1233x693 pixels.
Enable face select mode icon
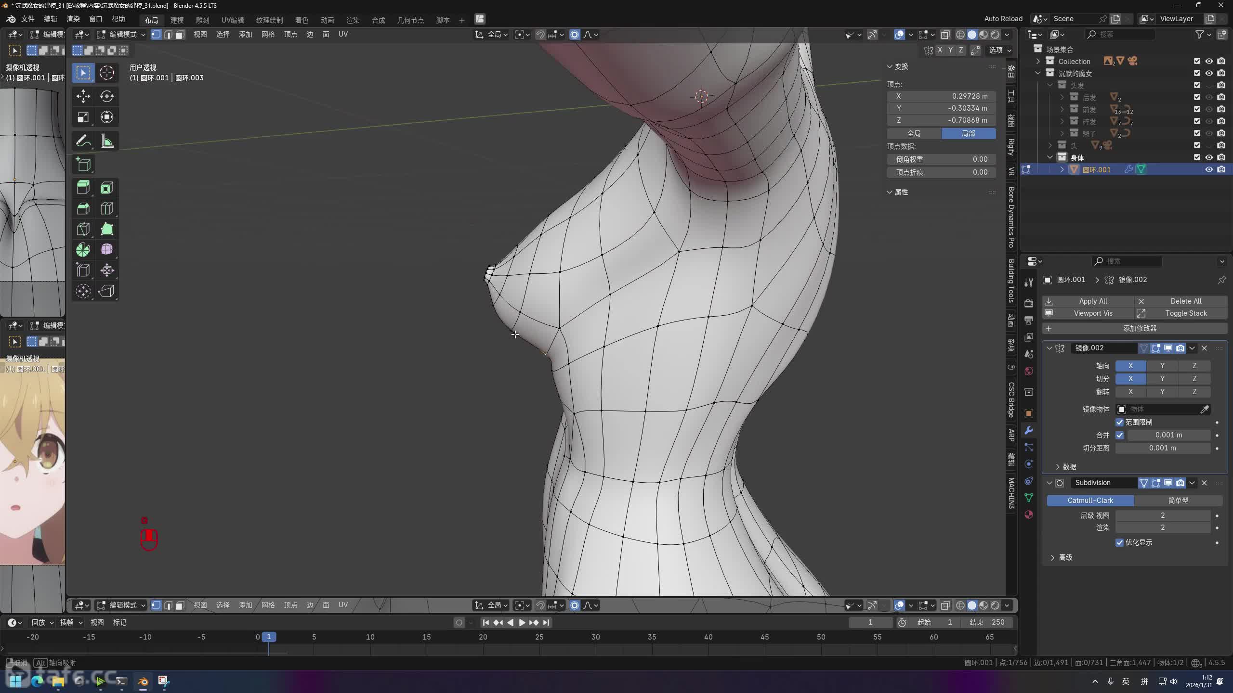[x=180, y=35]
